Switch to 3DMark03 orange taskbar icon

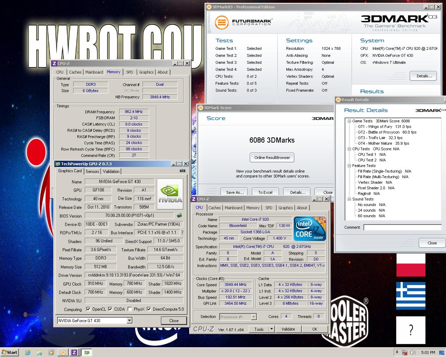[63, 352]
